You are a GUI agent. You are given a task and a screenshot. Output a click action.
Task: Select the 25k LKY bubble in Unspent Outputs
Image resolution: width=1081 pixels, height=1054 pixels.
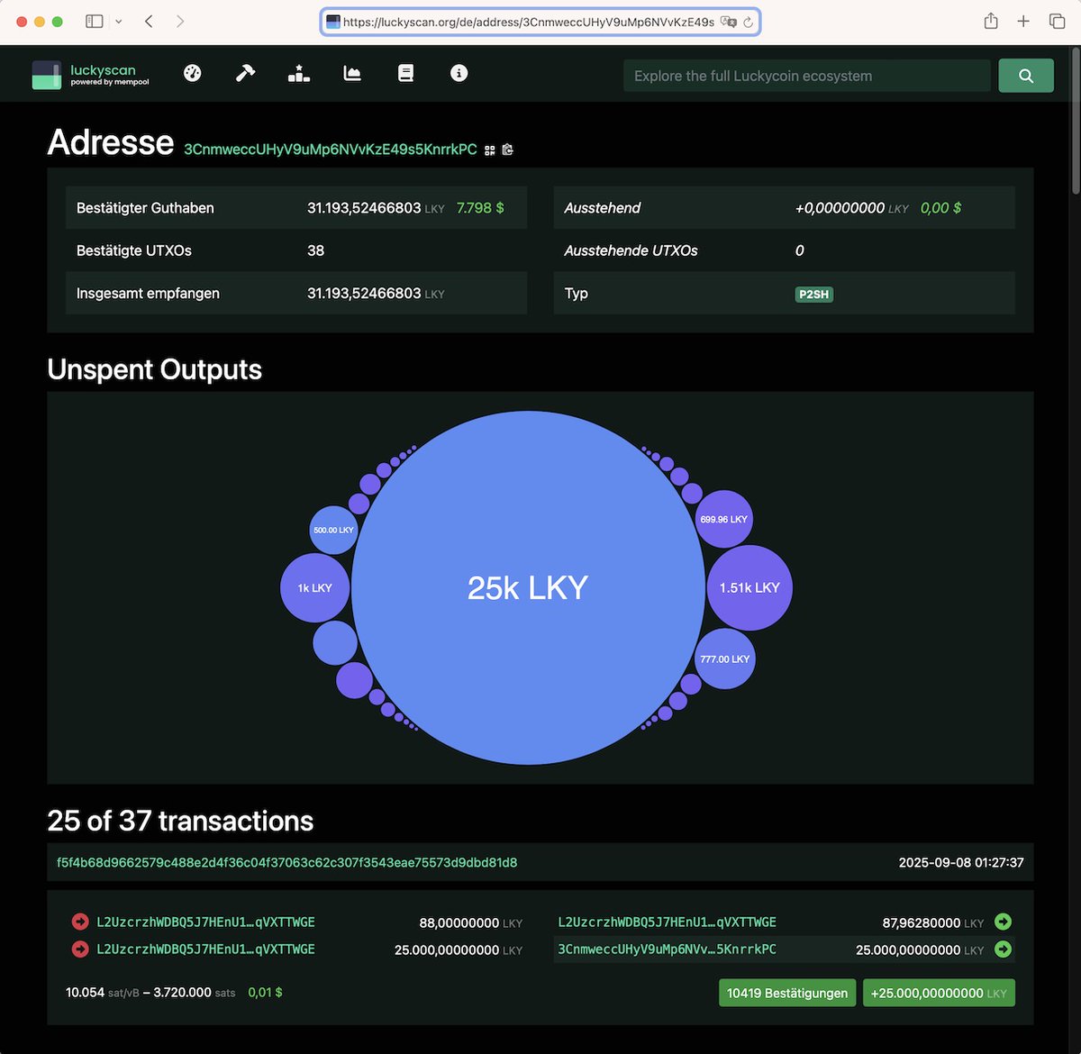click(528, 586)
